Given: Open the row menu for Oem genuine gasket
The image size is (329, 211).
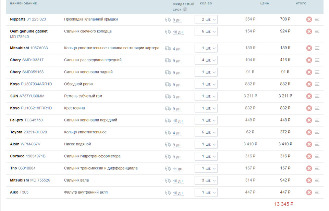Looking at the screenshot, I should point(317,31).
